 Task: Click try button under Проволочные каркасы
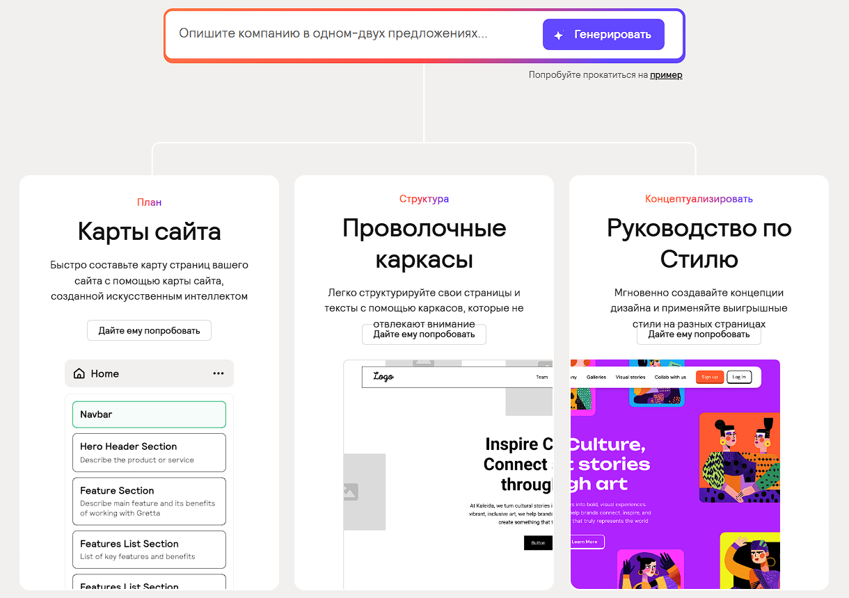tap(424, 334)
